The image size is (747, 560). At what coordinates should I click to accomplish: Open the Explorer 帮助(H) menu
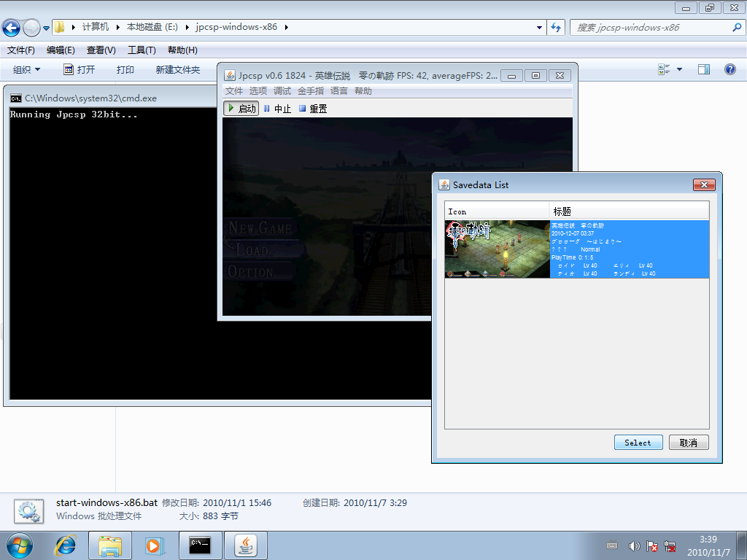[x=182, y=50]
